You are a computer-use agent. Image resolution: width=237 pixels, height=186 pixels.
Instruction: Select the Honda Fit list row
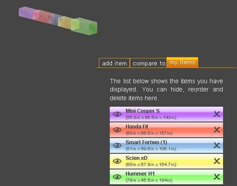click(166, 130)
